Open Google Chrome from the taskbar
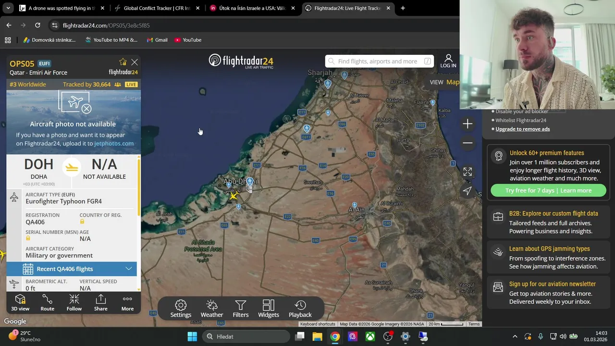 click(x=335, y=336)
